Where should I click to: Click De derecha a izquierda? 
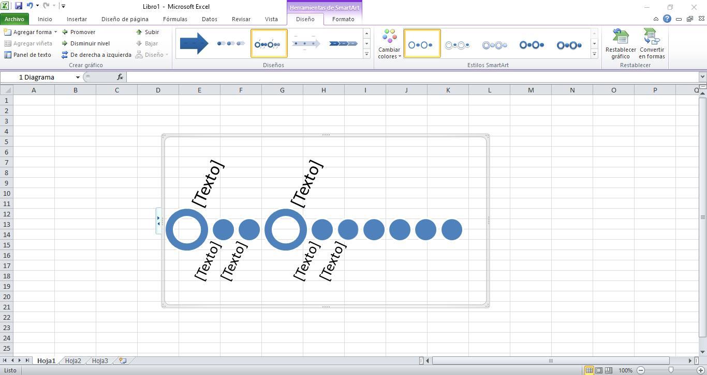[x=96, y=55]
